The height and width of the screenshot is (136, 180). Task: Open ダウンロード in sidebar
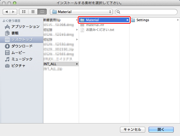22,46
